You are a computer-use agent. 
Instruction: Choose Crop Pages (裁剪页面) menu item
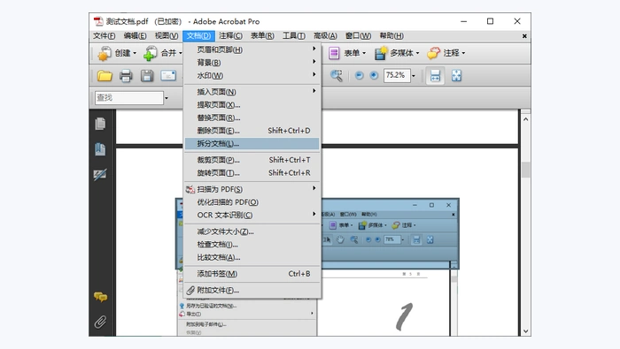click(x=252, y=160)
